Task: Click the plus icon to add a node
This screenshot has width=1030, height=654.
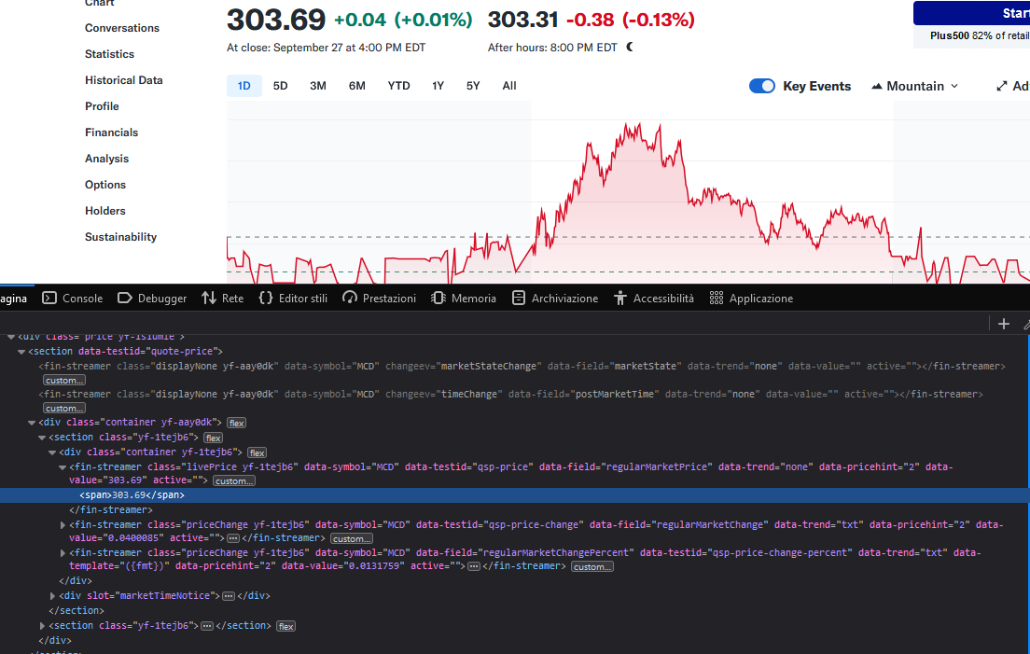Action: click(x=1004, y=324)
